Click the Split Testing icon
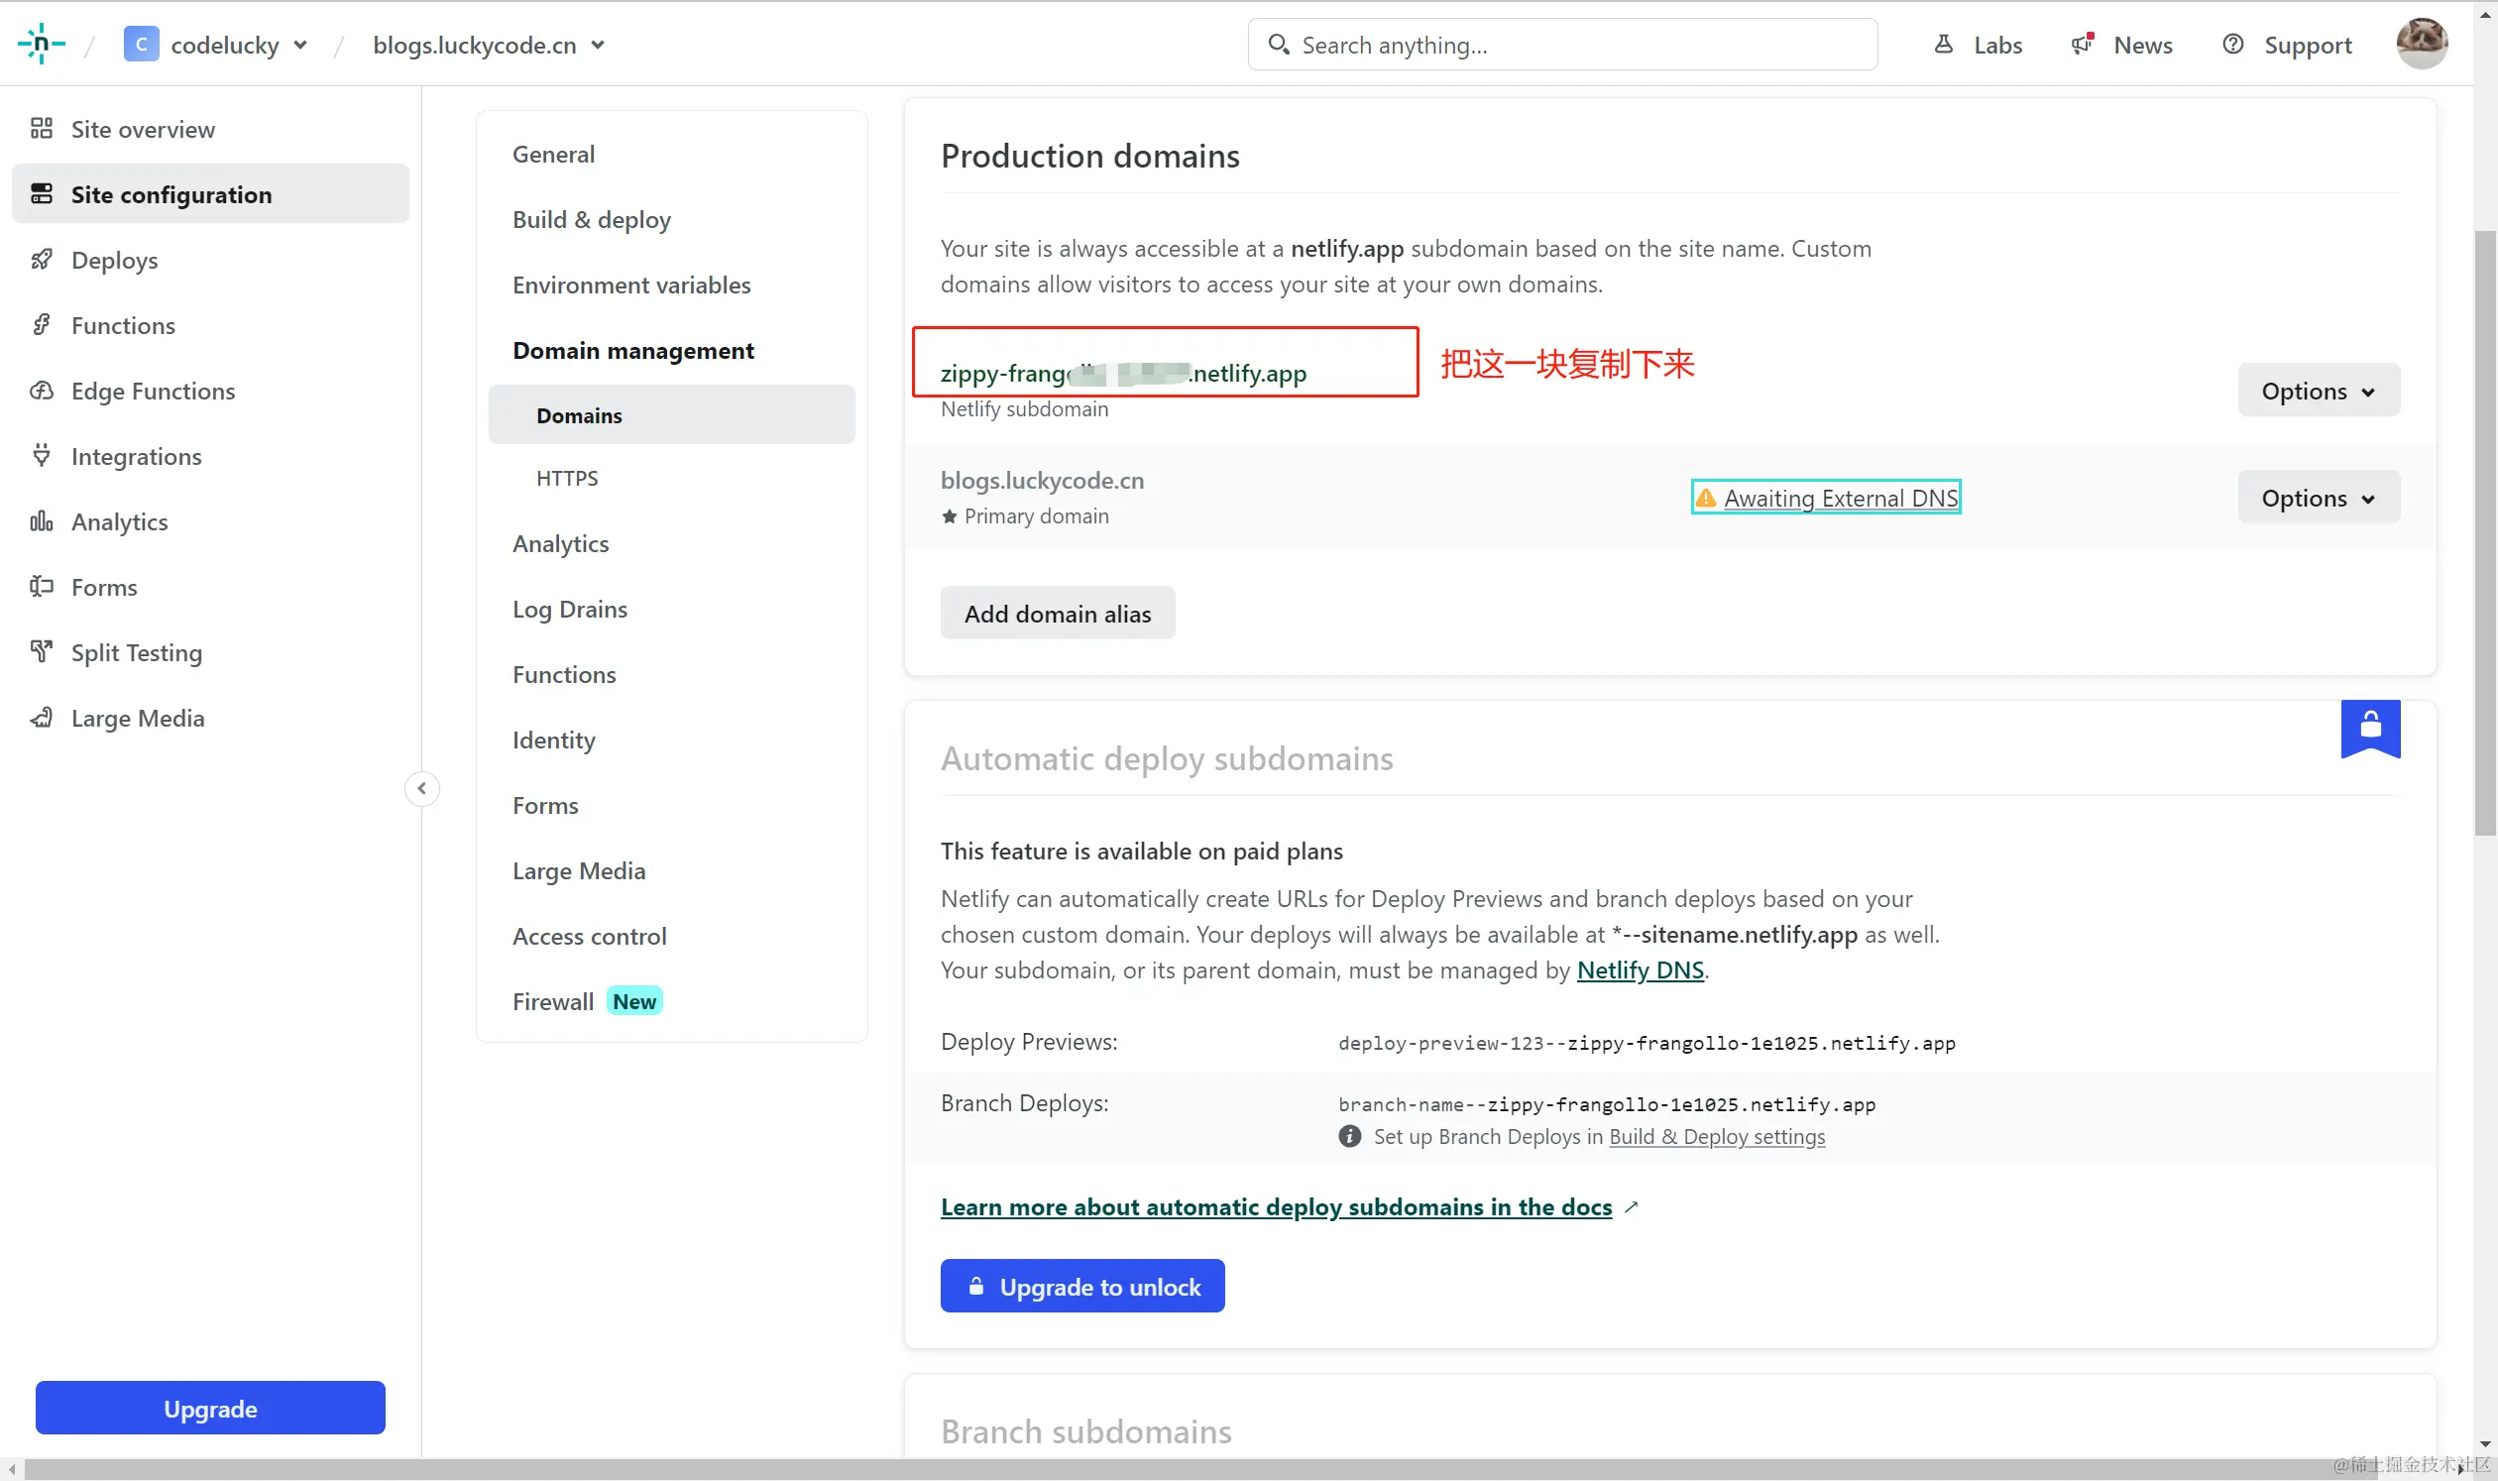This screenshot has width=2498, height=1481. [41, 651]
